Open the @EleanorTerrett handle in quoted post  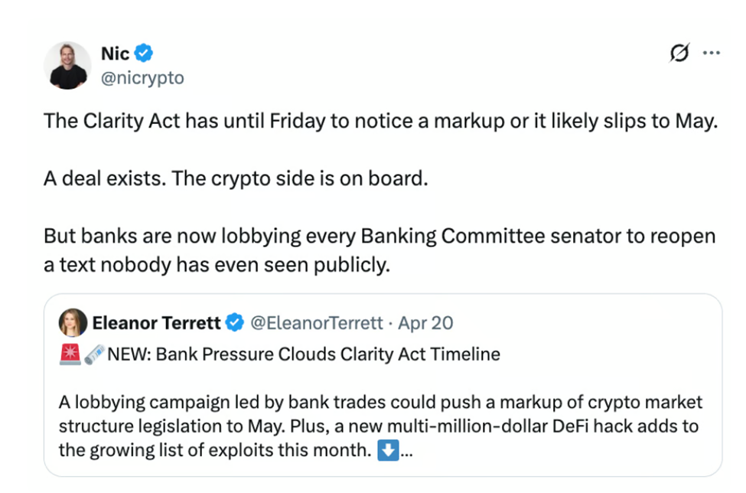317,323
